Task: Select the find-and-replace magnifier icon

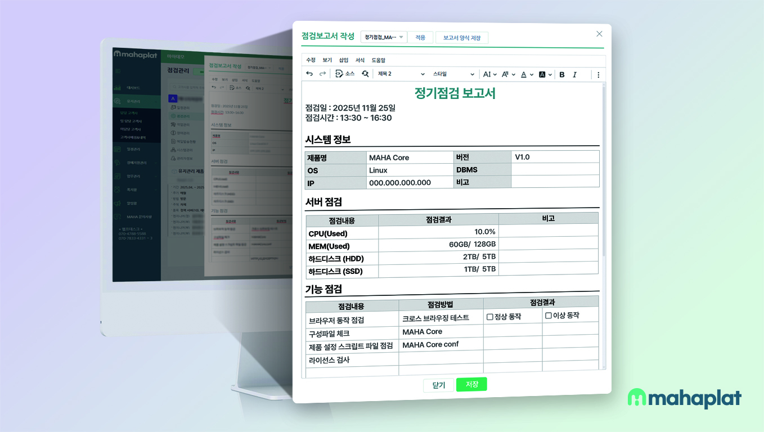Action: 365,74
